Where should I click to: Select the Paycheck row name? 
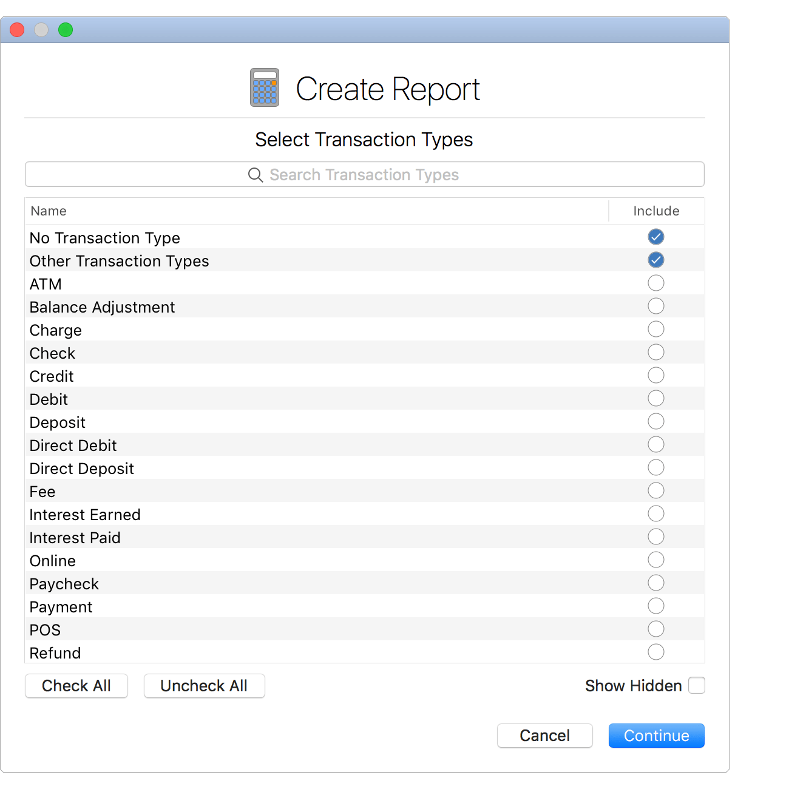(x=64, y=584)
